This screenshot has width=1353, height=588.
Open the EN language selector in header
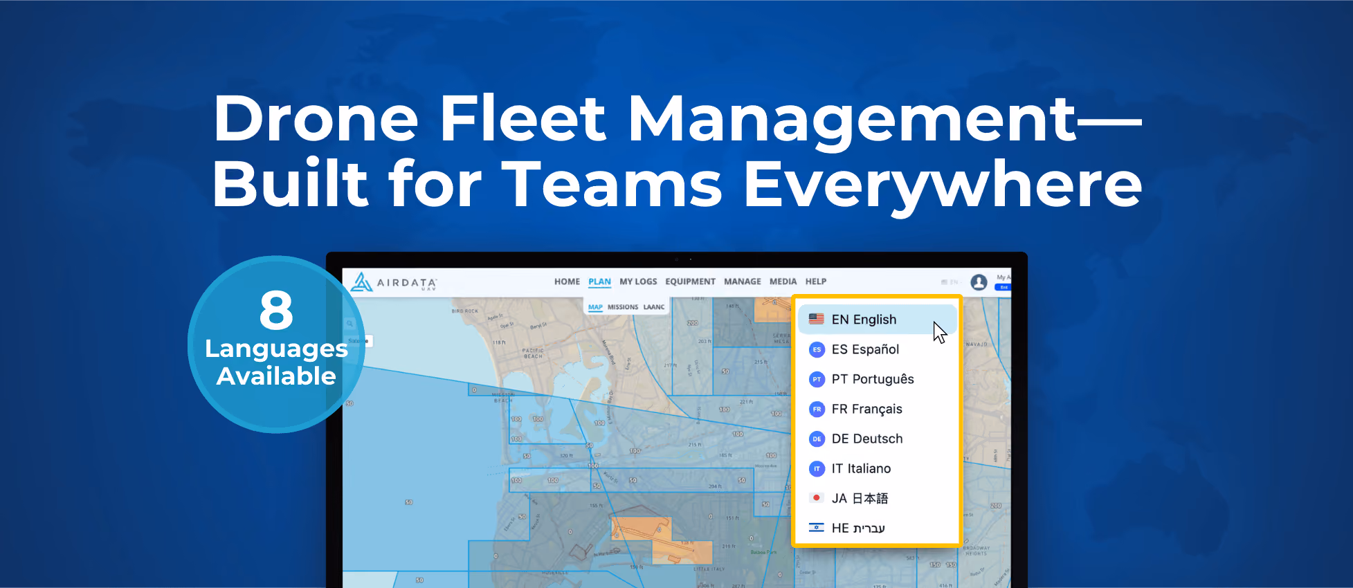[x=951, y=282]
